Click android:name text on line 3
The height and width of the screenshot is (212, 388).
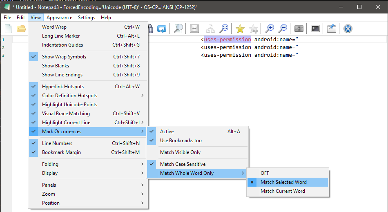(x=273, y=55)
